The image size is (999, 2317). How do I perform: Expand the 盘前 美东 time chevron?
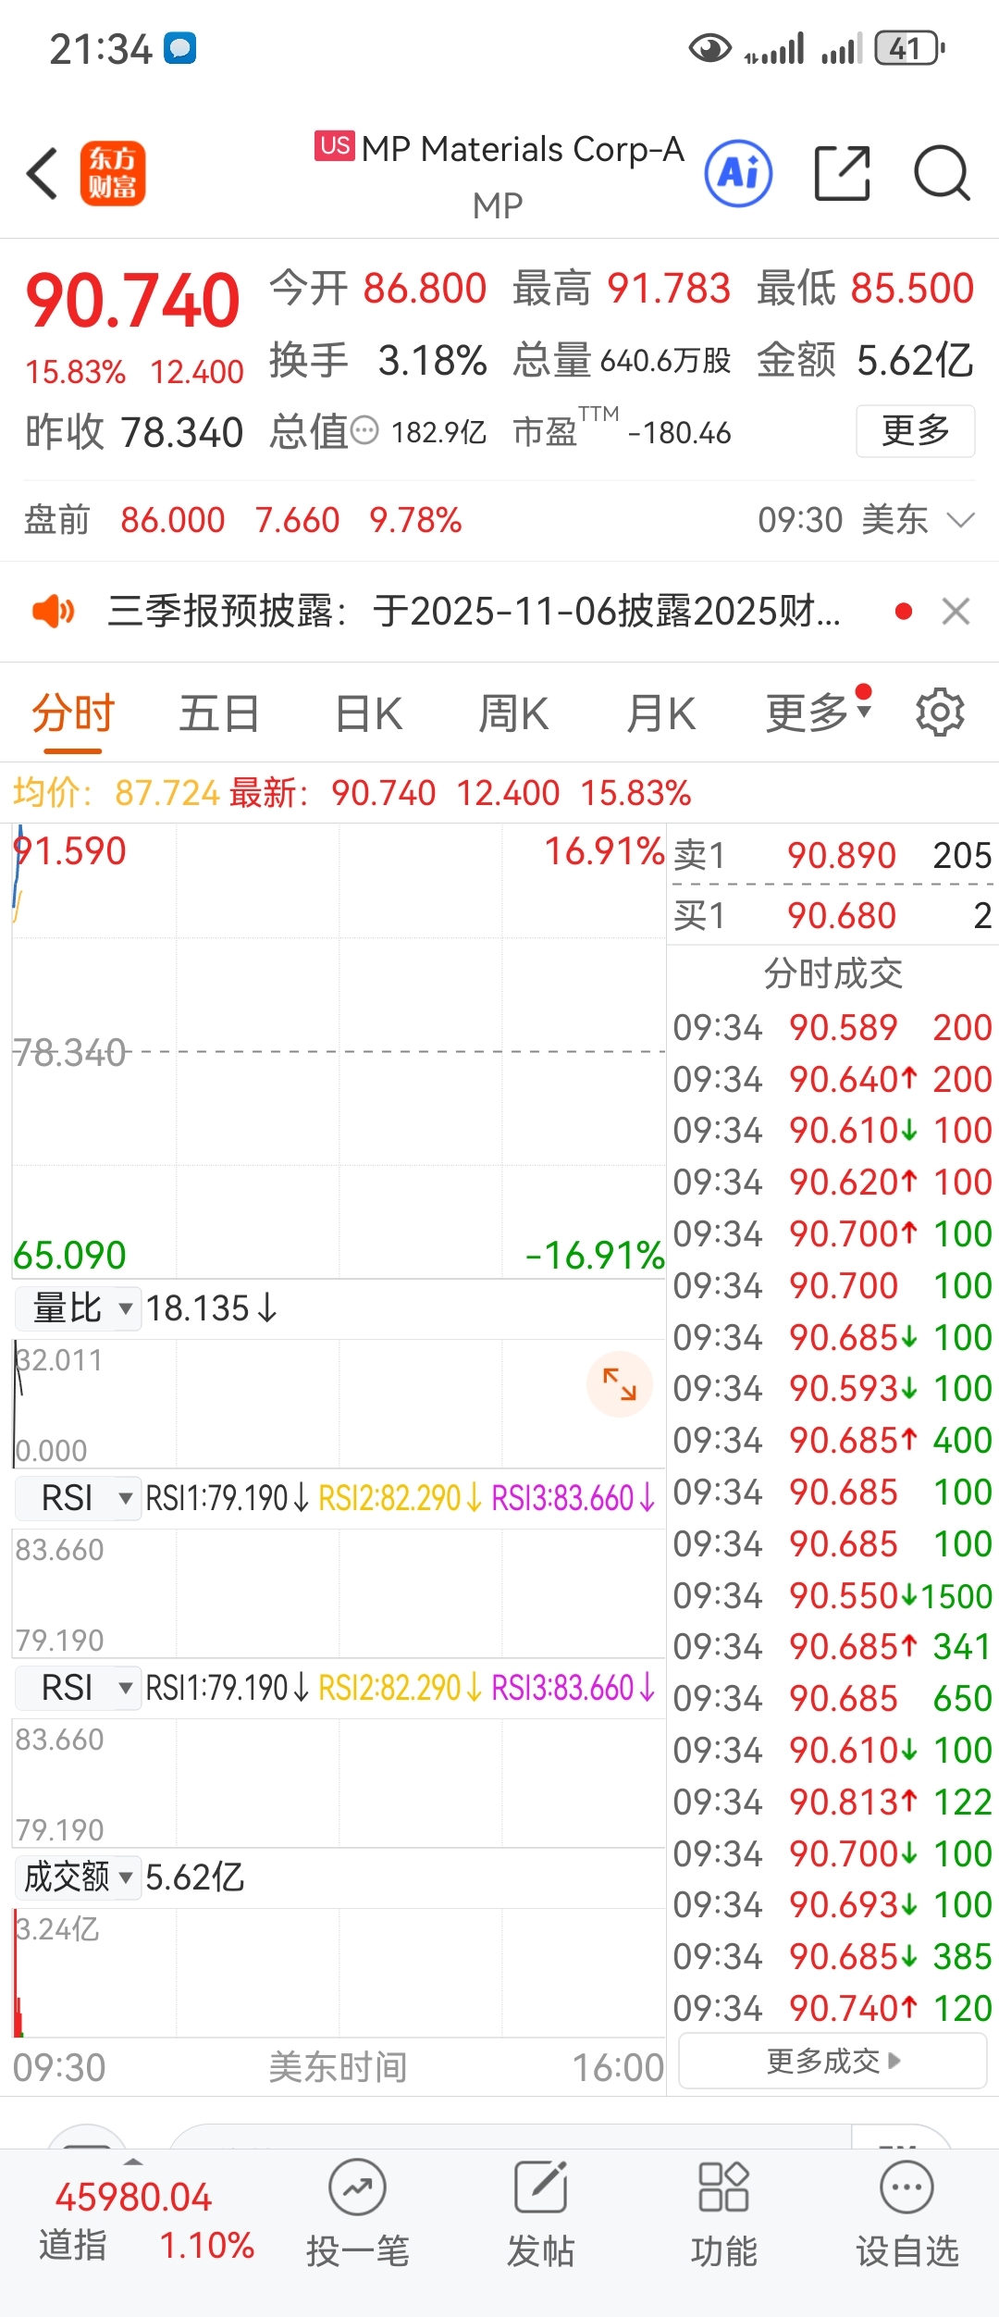tap(961, 520)
